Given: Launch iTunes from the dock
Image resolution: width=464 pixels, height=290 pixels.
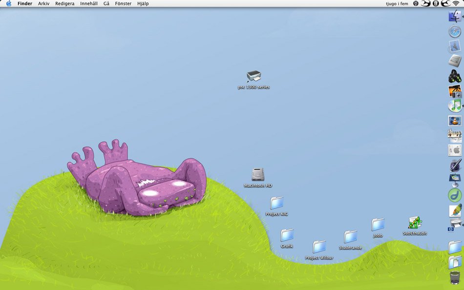Looking at the screenshot, I should coord(455,105).
